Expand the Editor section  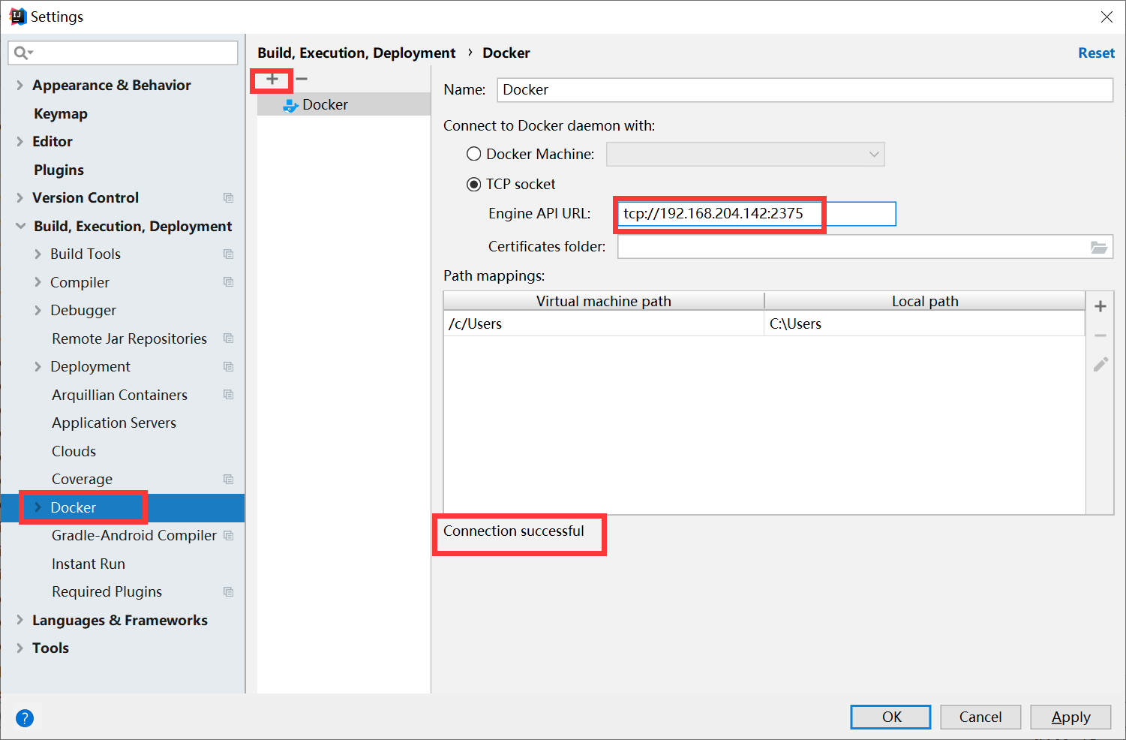pyautogui.click(x=20, y=142)
